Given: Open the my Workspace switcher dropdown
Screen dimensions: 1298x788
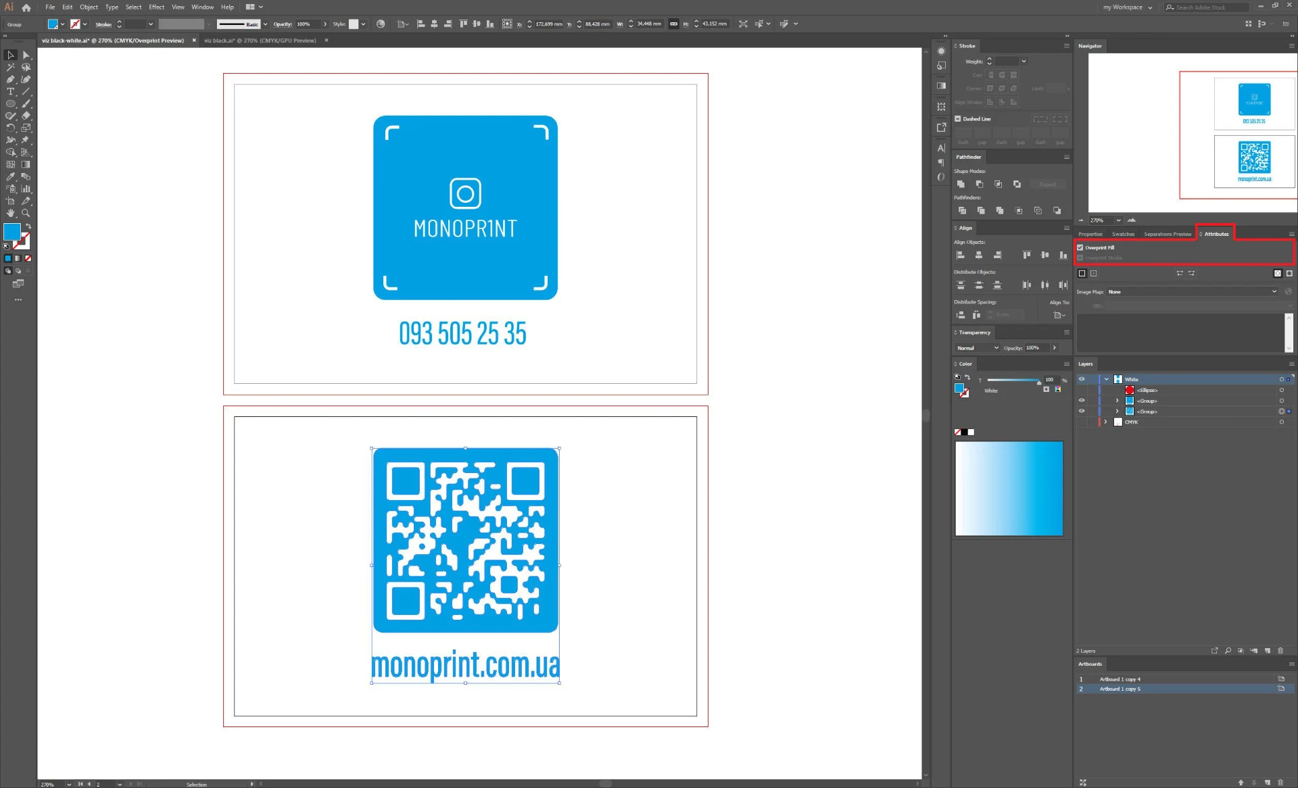Looking at the screenshot, I should 1128,7.
